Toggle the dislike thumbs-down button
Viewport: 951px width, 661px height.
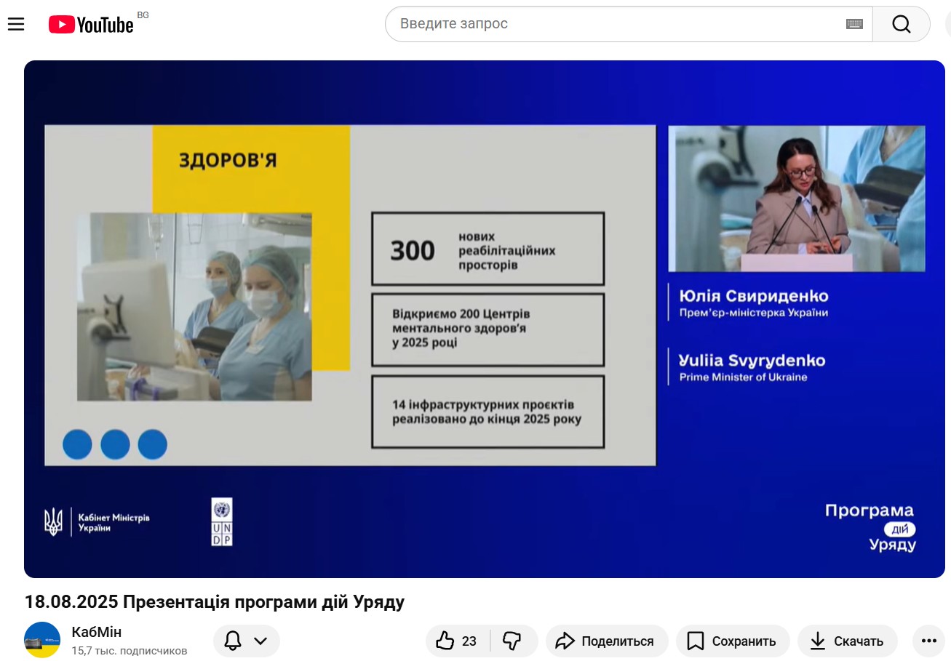pos(512,641)
